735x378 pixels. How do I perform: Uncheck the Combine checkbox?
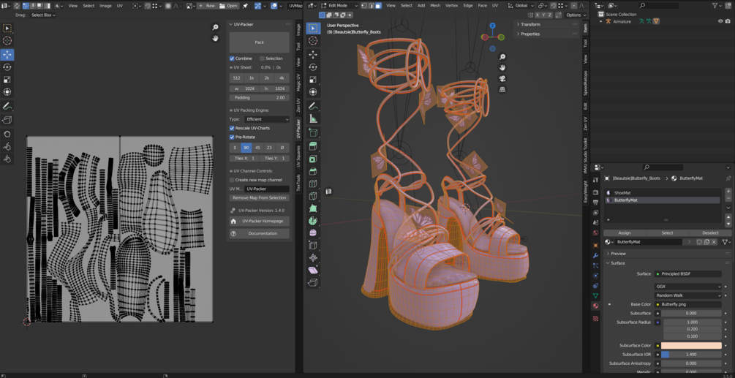pyautogui.click(x=232, y=58)
